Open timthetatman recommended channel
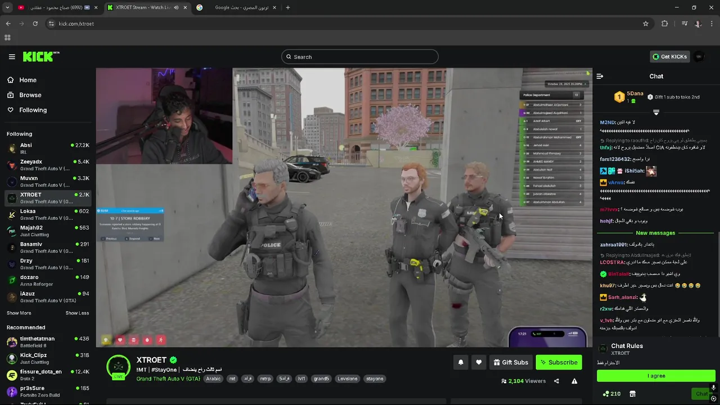Screen dimensions: 720x405 [x=48, y=342]
